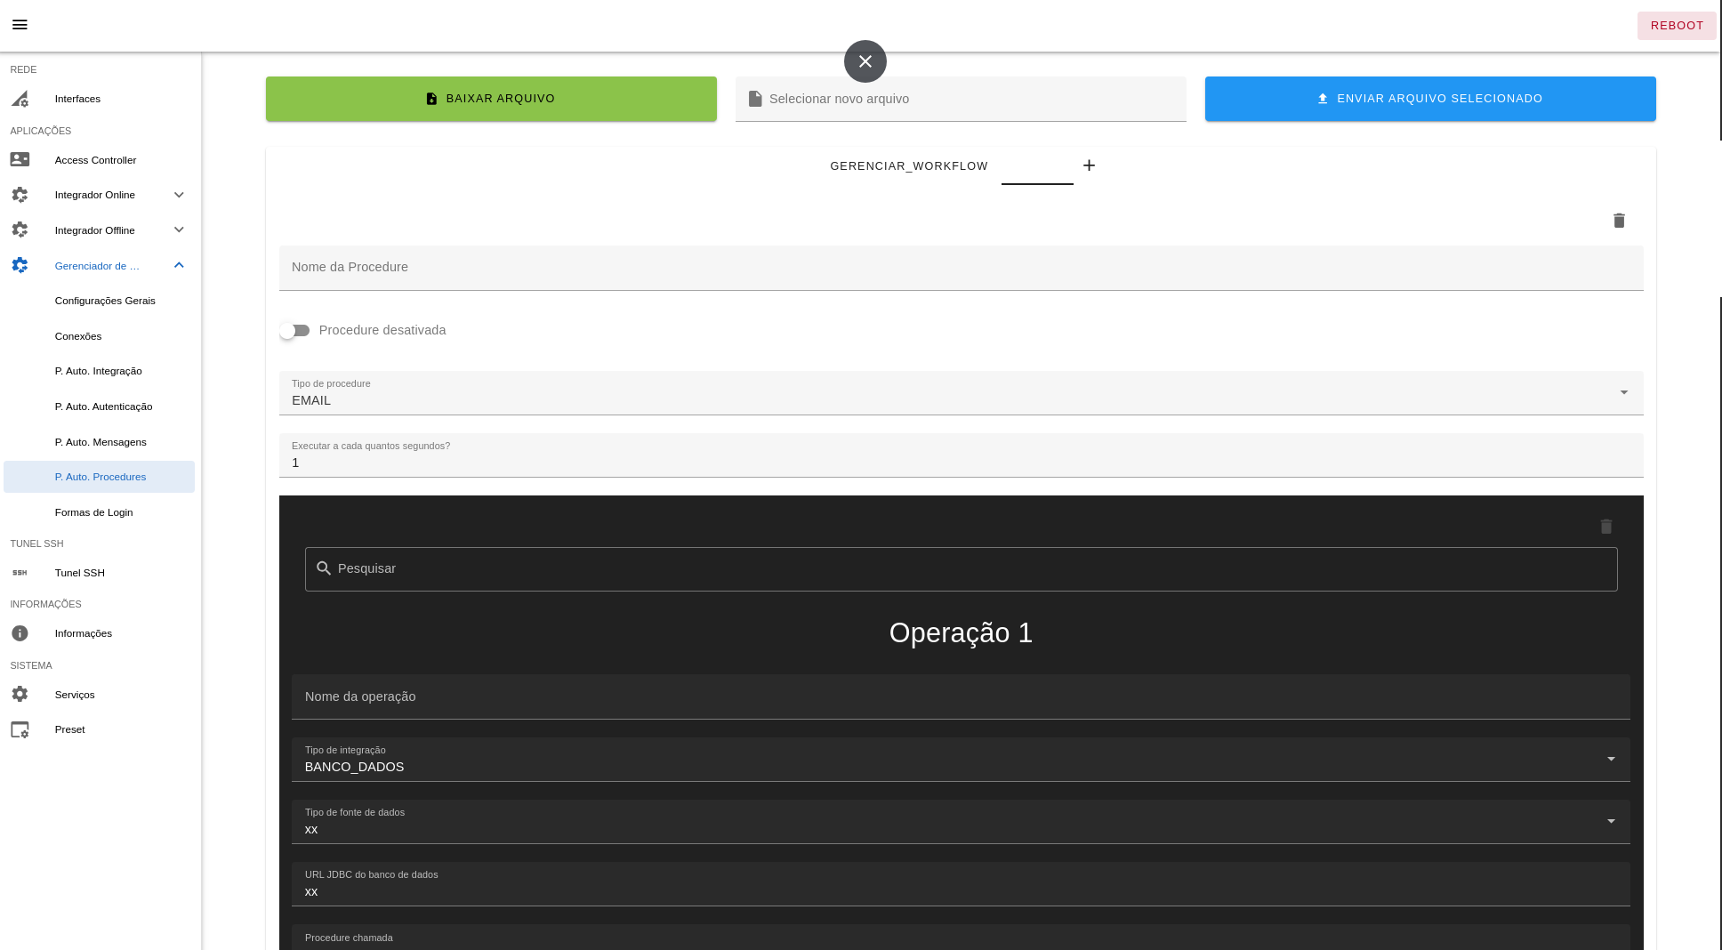The width and height of the screenshot is (1722, 950).
Task: Click the round X close button
Action: [x=865, y=61]
